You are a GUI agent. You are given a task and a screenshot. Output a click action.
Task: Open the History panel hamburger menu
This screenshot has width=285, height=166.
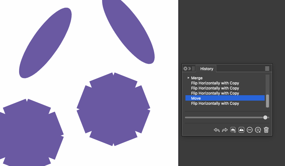[267, 69]
